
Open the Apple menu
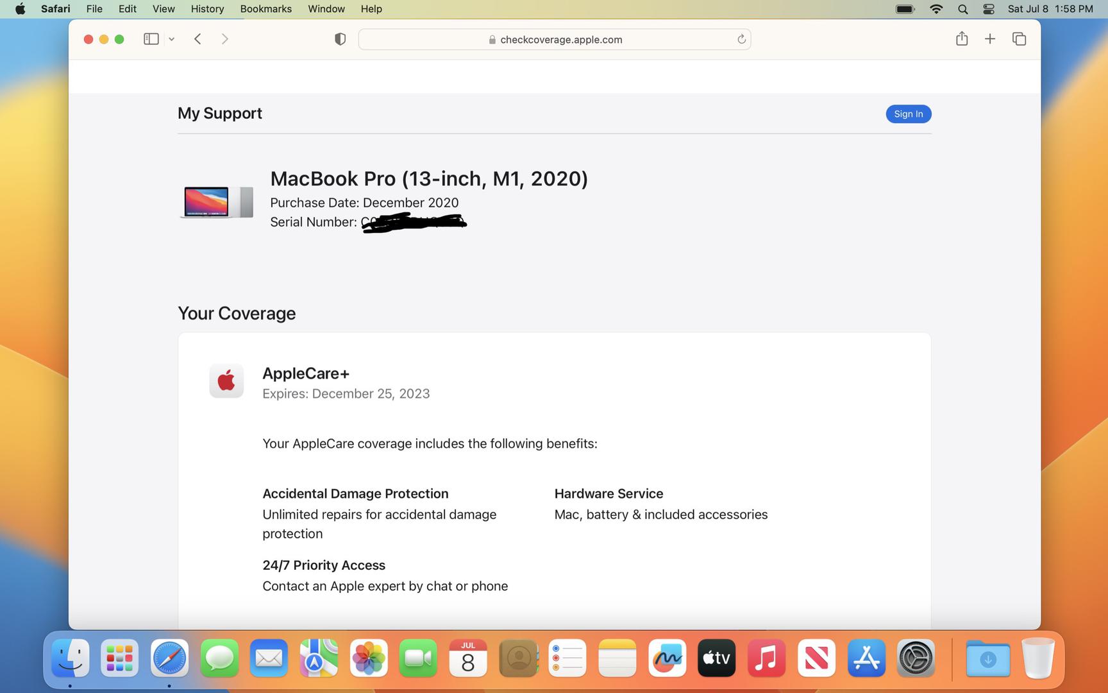point(20,9)
